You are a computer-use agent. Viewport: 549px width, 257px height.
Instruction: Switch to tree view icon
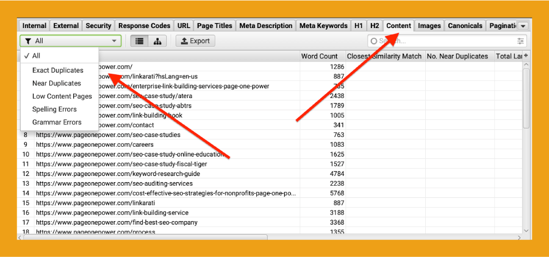[157, 41]
